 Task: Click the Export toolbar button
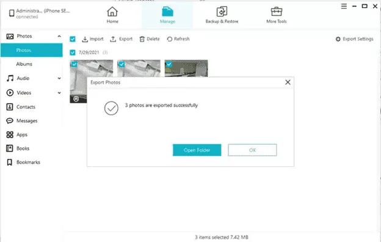122,39
